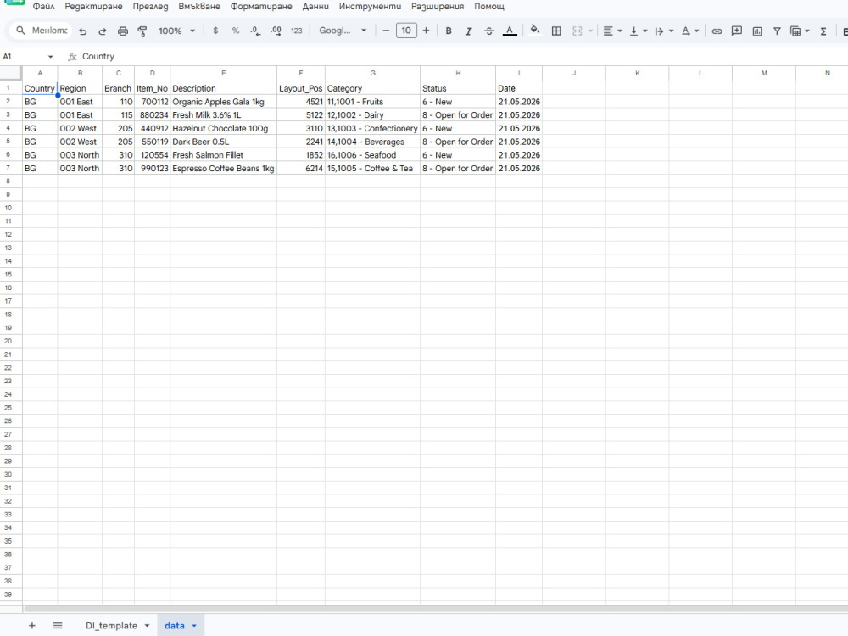Open the Помощ menu

489,7
